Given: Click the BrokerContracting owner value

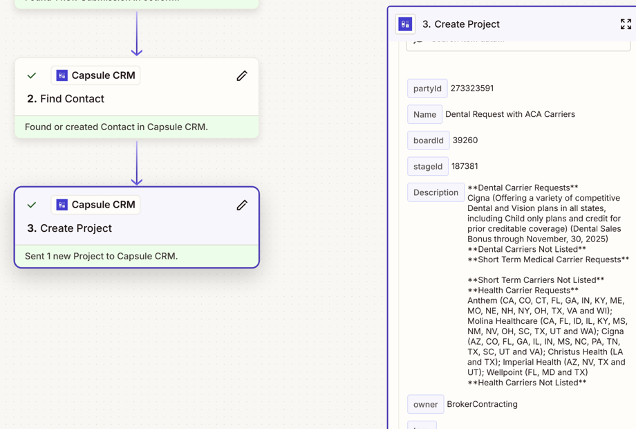Looking at the screenshot, I should (x=482, y=404).
